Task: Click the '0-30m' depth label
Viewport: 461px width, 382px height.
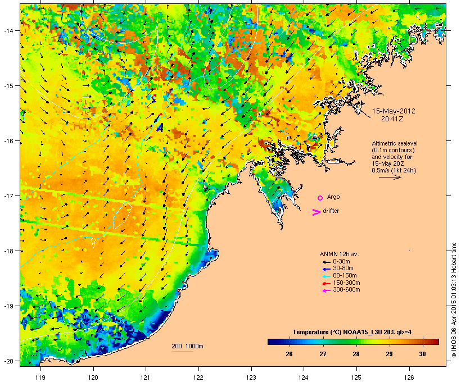Action: click(341, 262)
